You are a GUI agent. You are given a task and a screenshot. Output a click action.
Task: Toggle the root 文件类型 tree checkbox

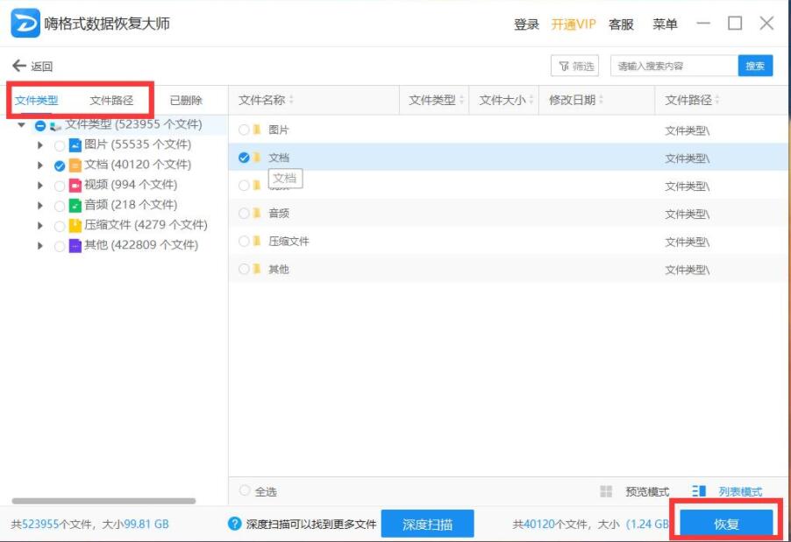pyautogui.click(x=40, y=125)
